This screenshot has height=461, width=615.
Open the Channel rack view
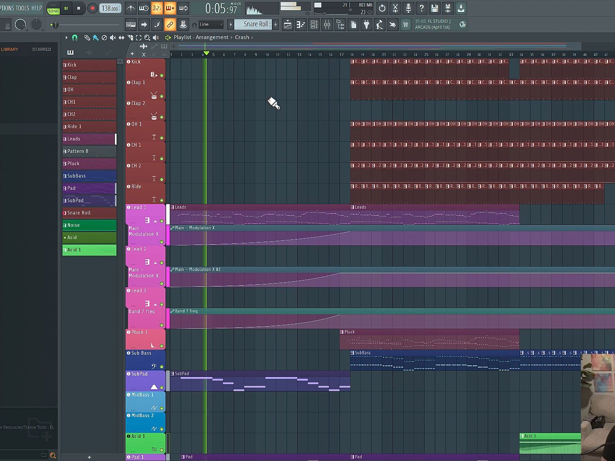tap(314, 25)
